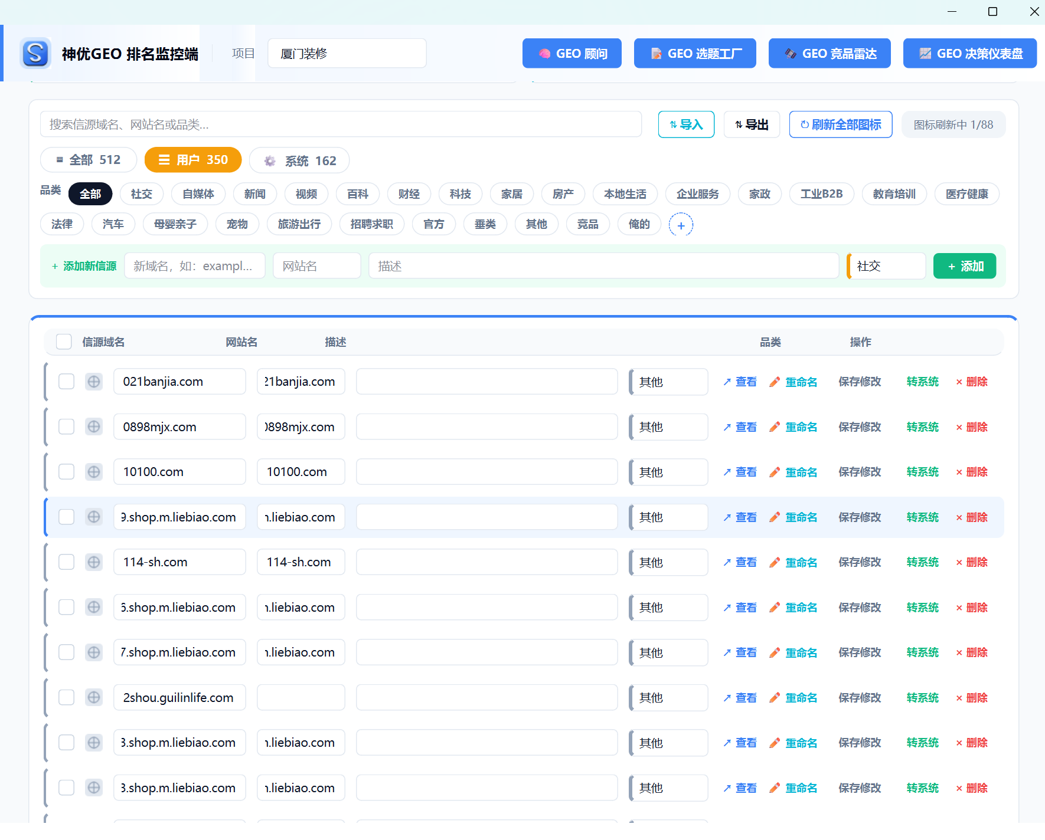Image resolution: width=1045 pixels, height=840 pixels.
Task: Click 保存修改 for 0898mjx.com
Action: click(x=860, y=427)
